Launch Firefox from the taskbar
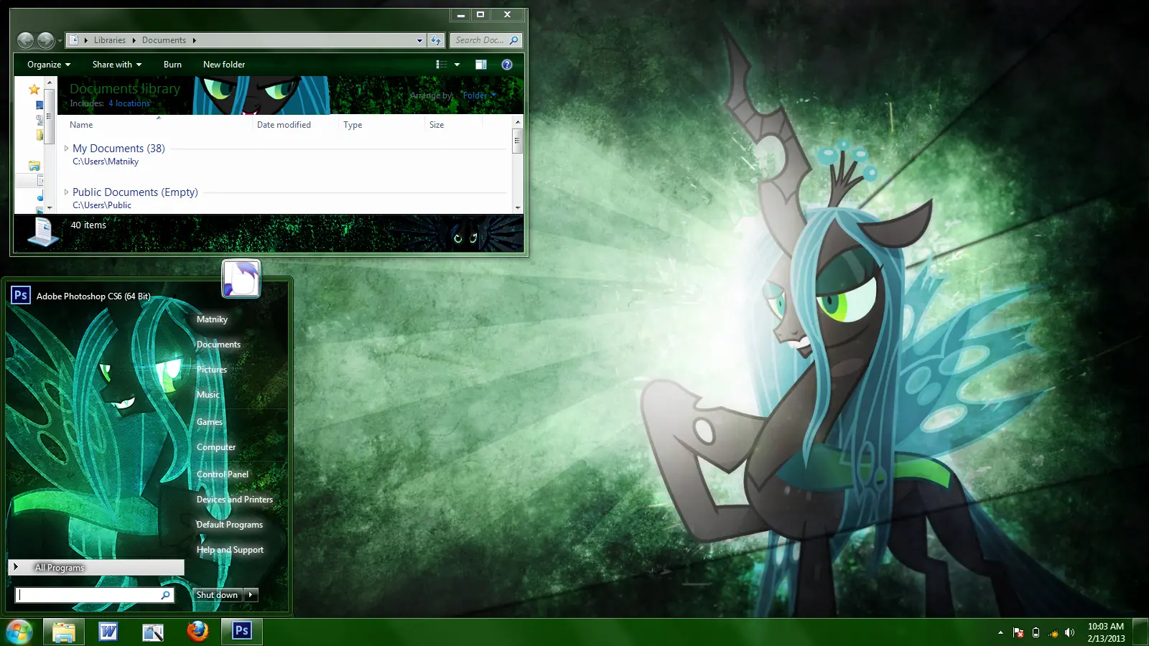Viewport: 1149px width, 646px height. (x=197, y=632)
